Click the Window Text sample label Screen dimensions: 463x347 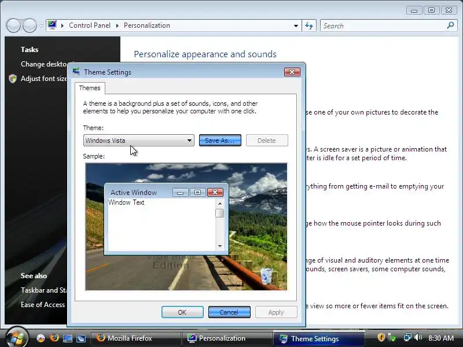(126, 202)
